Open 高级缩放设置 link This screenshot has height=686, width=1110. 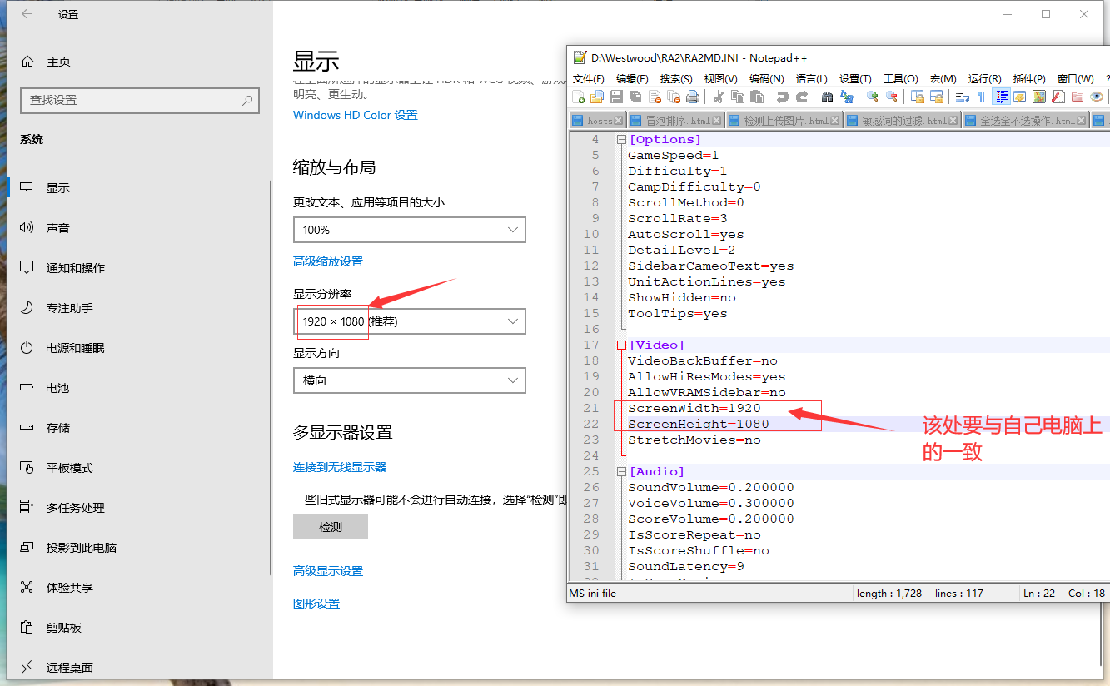[x=328, y=261]
